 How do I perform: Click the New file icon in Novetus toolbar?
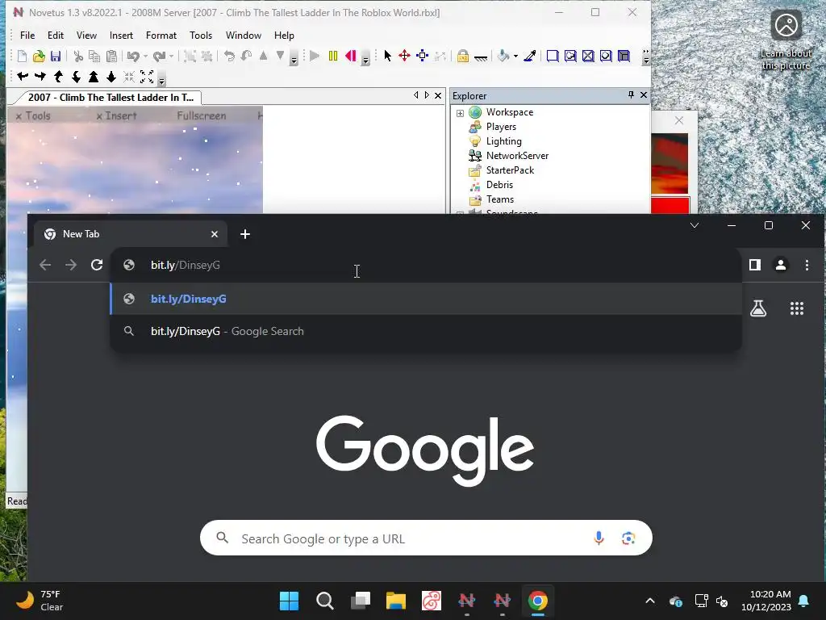22,56
